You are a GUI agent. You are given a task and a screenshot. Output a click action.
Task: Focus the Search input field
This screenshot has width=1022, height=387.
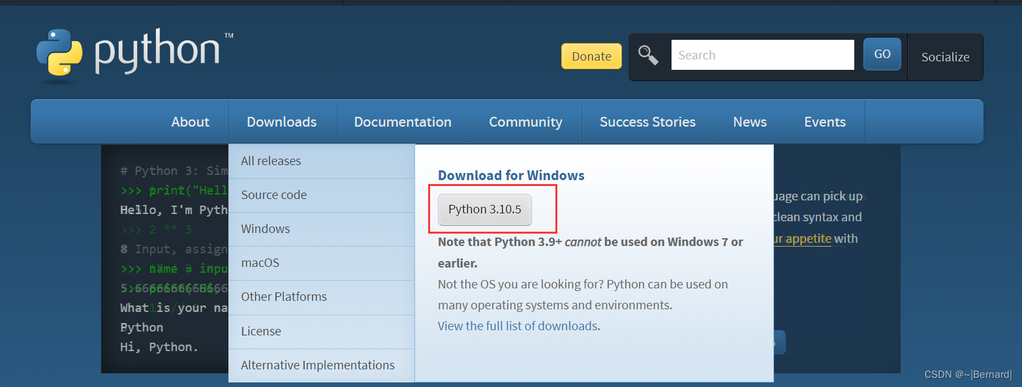tap(762, 55)
